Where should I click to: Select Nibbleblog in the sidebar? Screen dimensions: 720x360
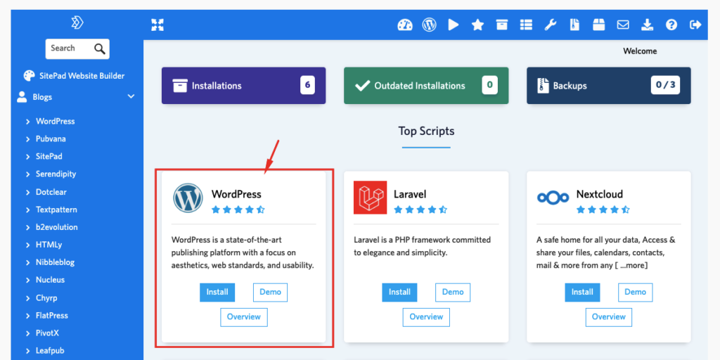click(x=55, y=262)
